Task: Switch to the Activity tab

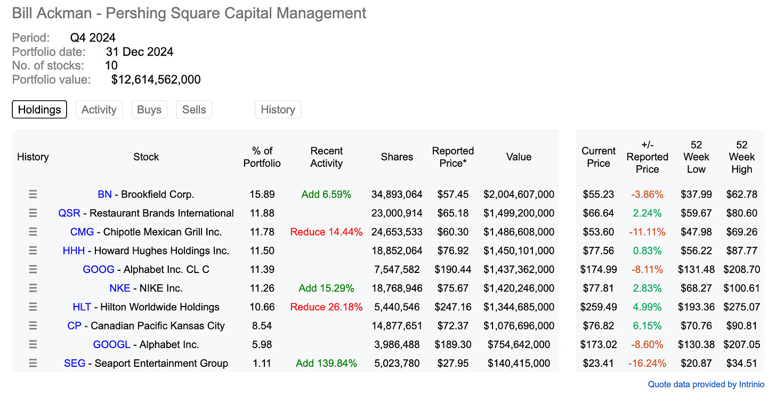Action: [x=99, y=109]
